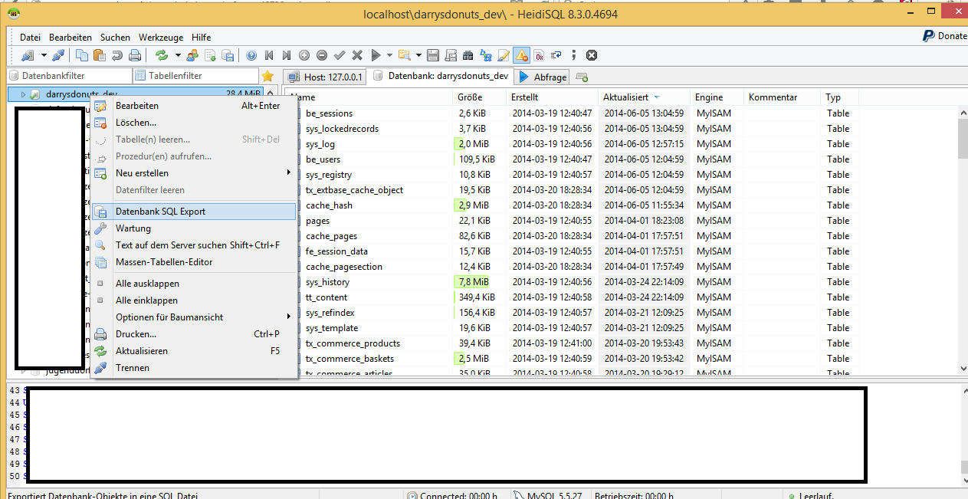Click into the Datenbankfilter field

pyautogui.click(x=70, y=76)
